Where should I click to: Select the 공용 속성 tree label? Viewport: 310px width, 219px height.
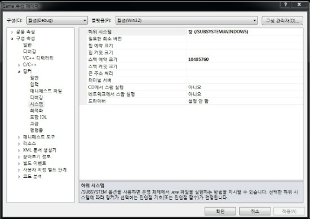(x=25, y=32)
